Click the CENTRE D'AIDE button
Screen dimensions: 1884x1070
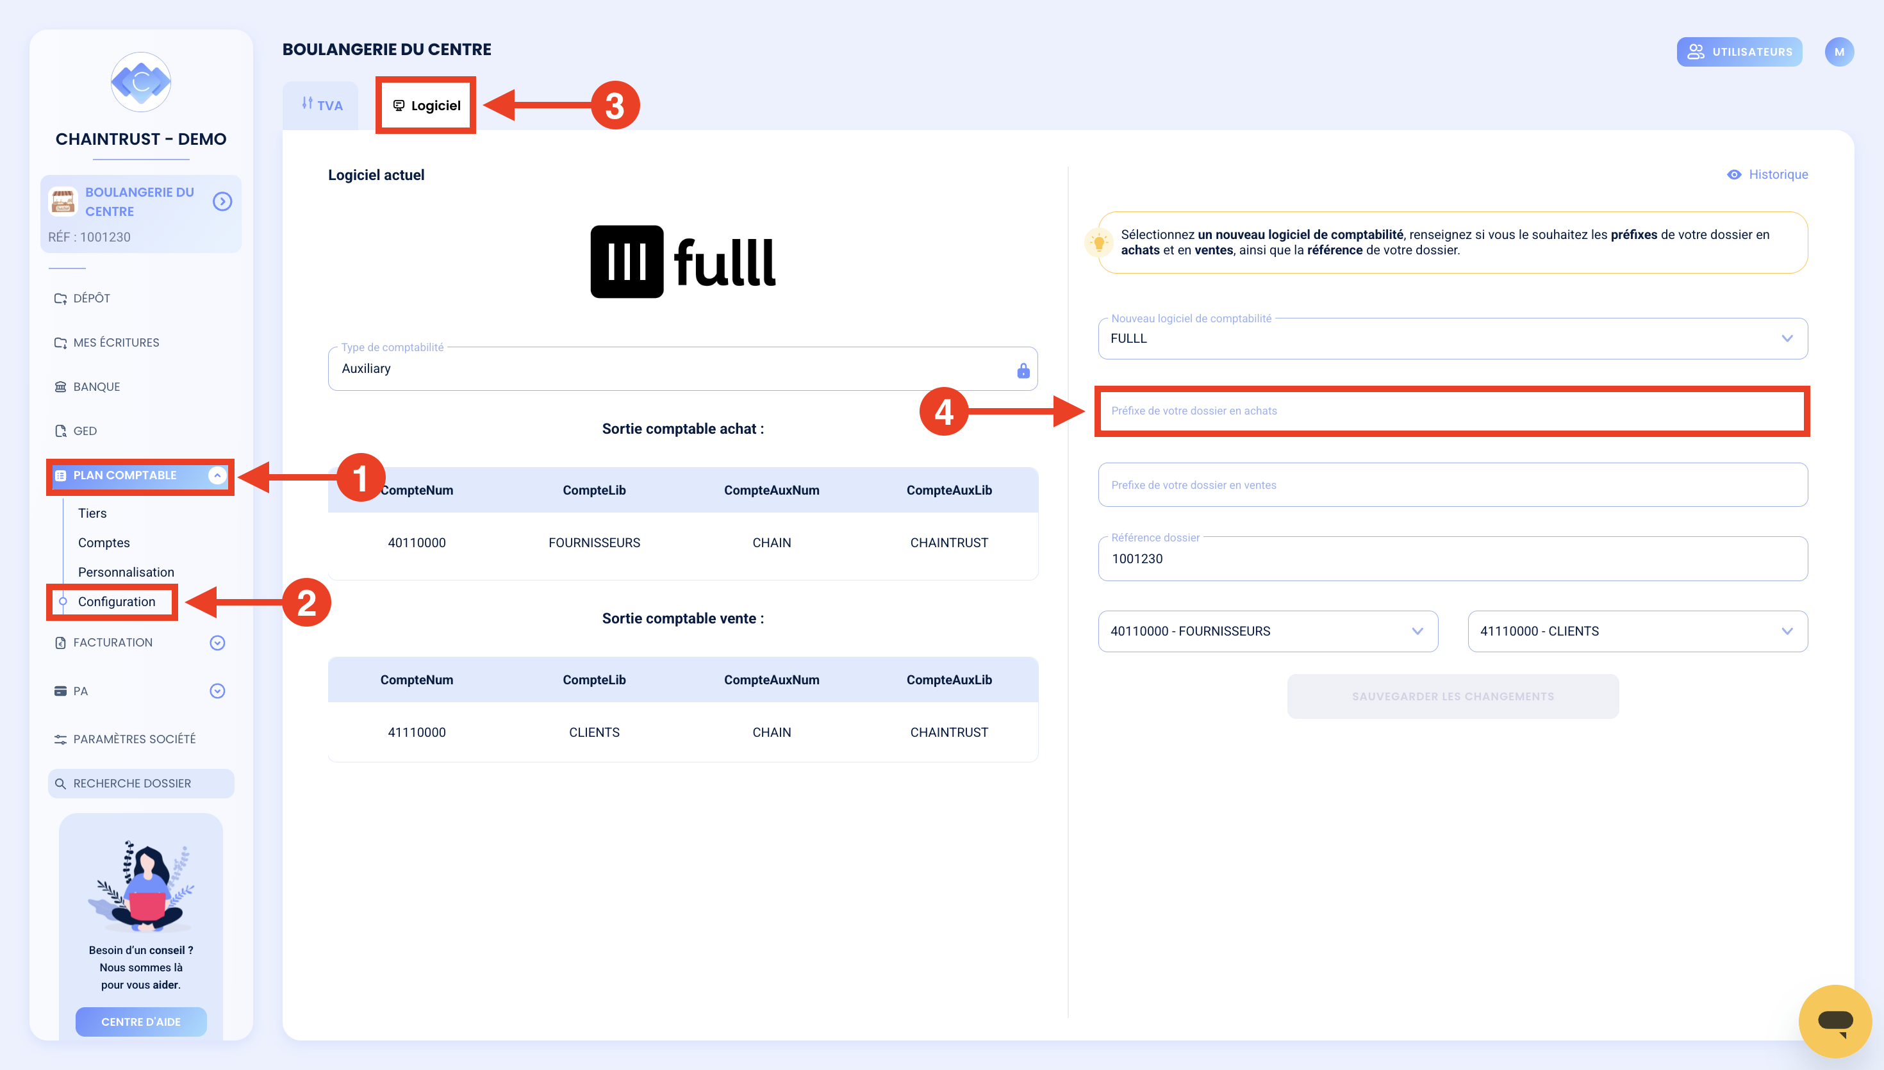(141, 1021)
